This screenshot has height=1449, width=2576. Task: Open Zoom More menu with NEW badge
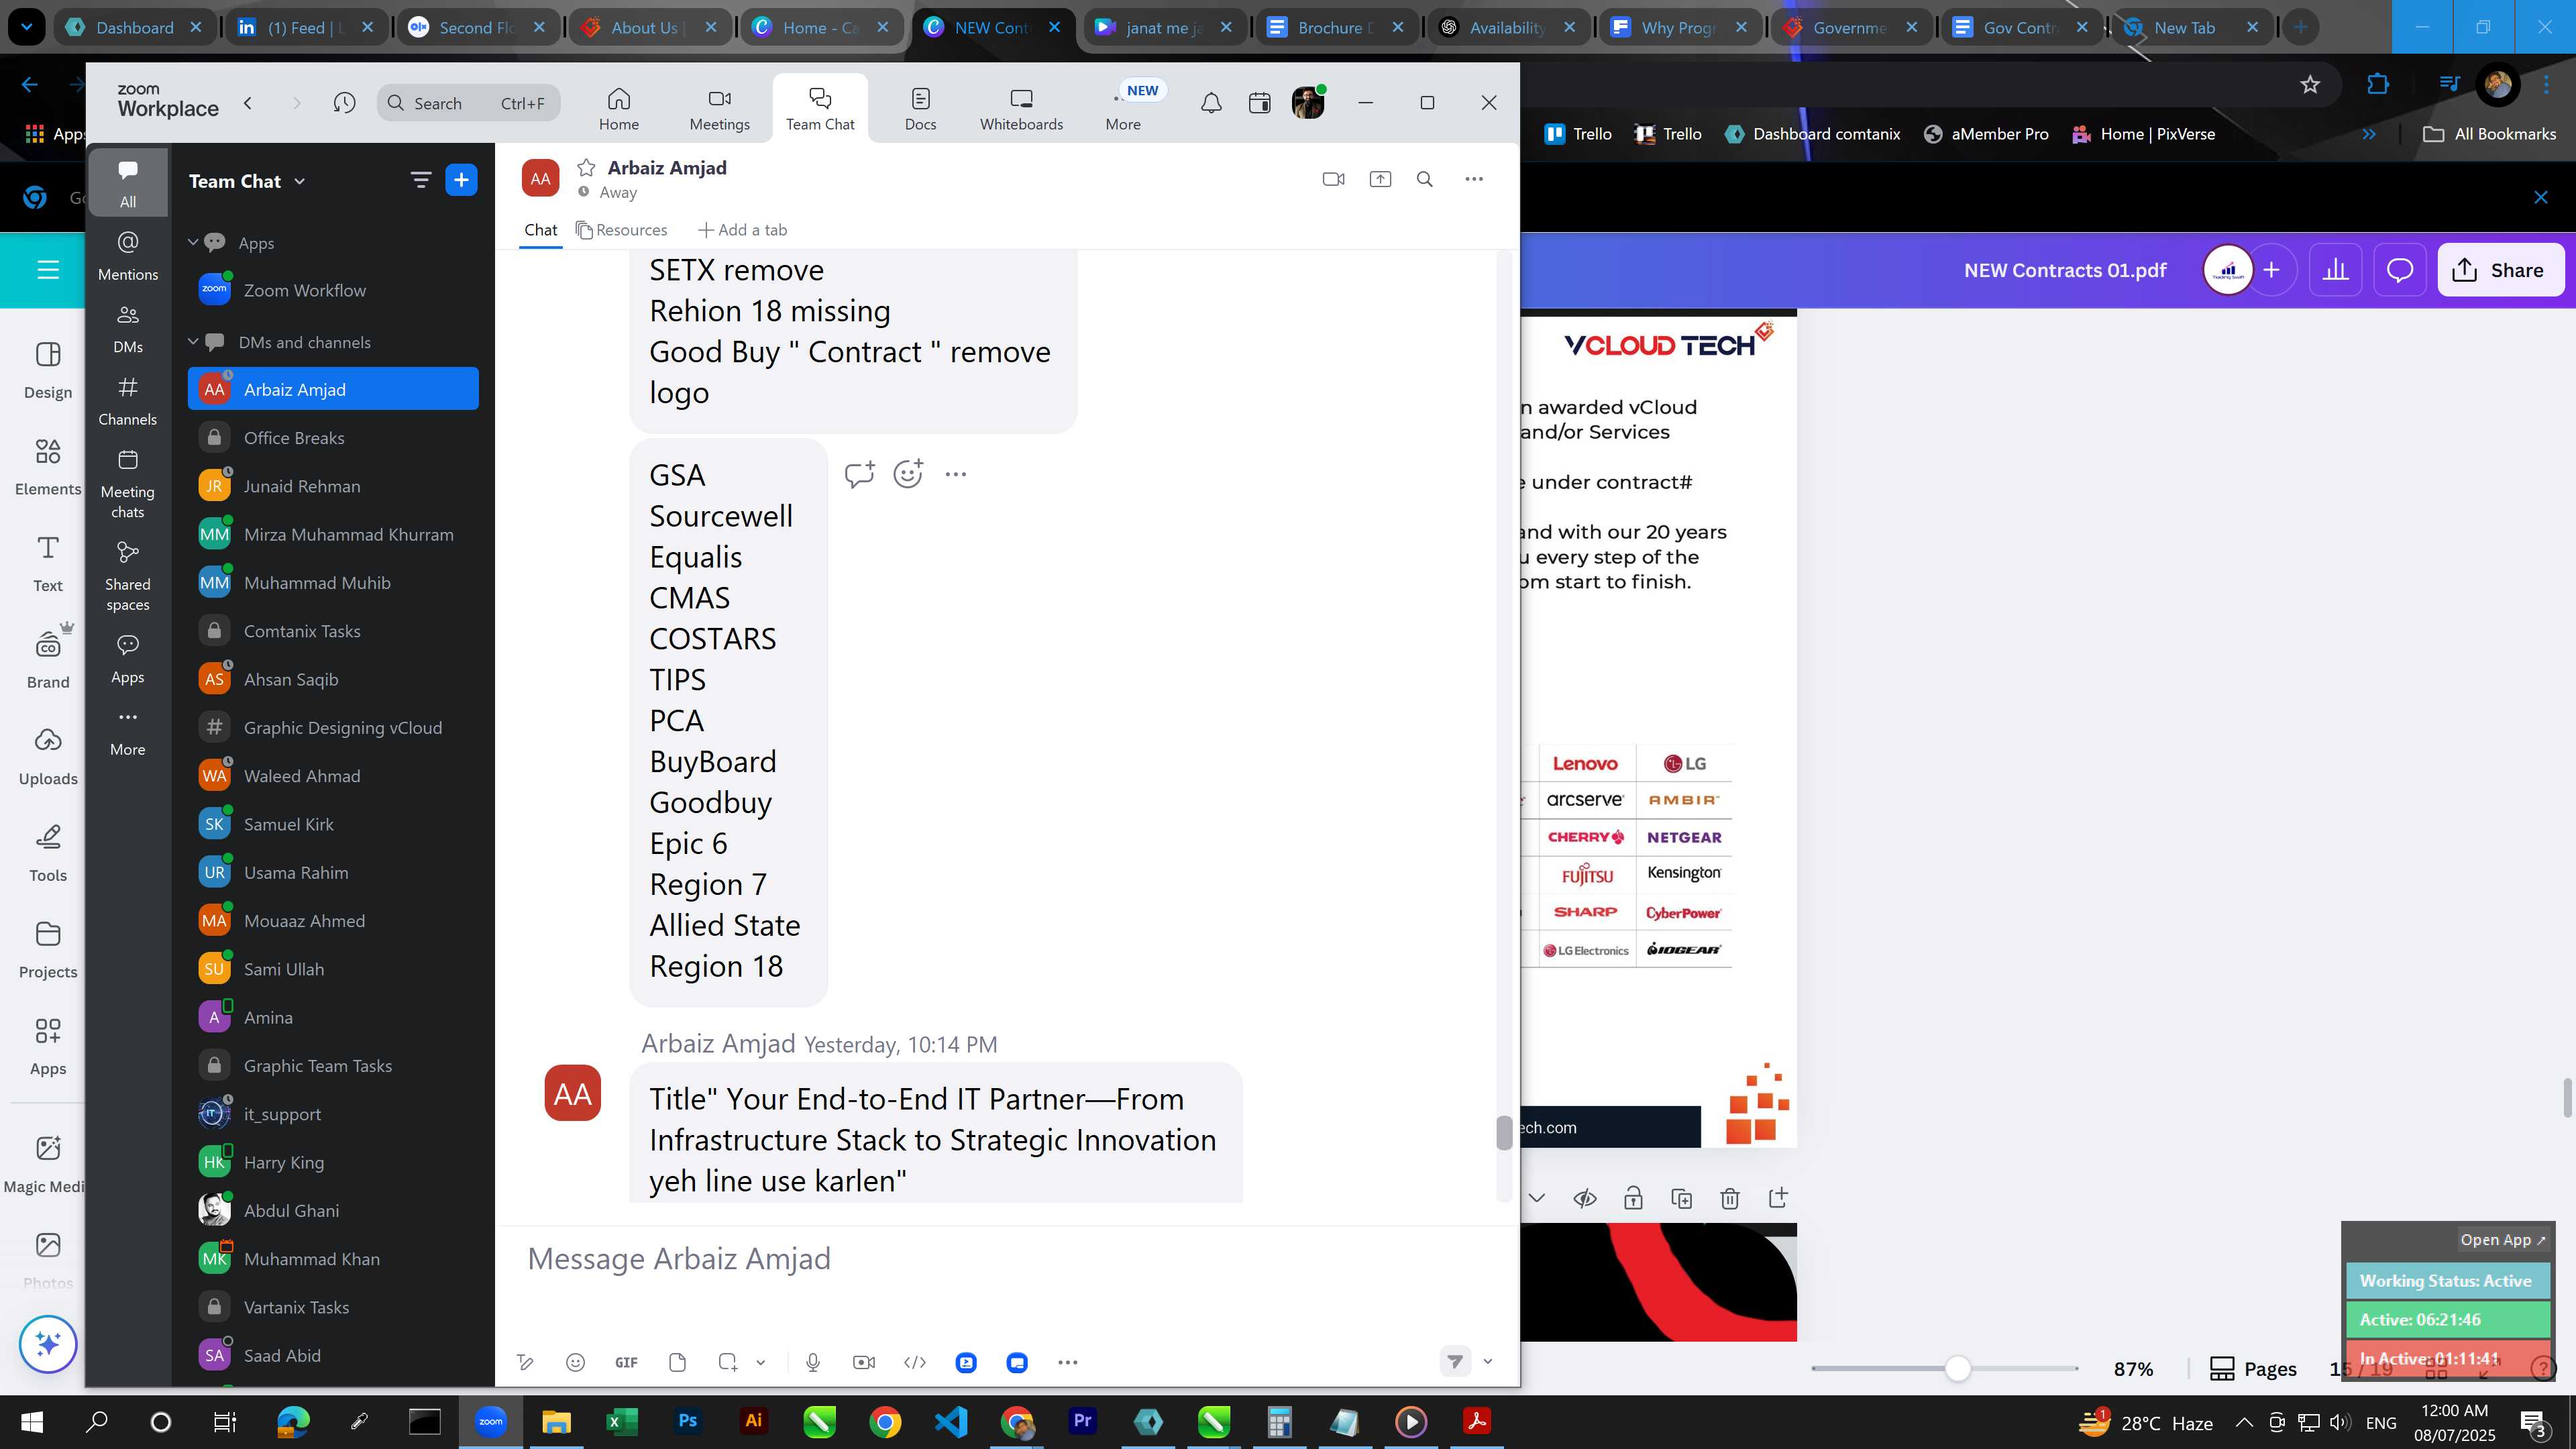[1123, 108]
